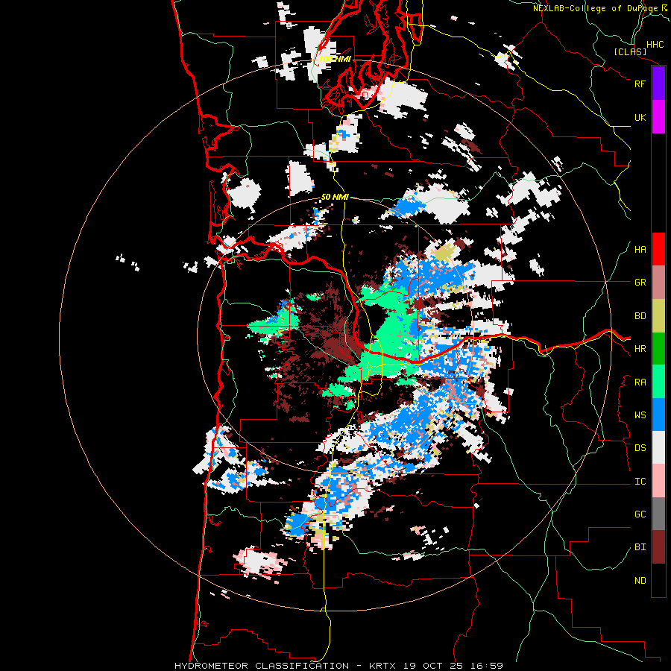The image size is (671, 671).
Task: Click the RF legend label
Action: 640,84
